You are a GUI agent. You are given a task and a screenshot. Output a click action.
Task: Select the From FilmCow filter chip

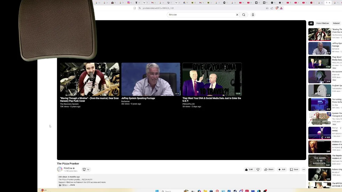click(x=322, y=23)
